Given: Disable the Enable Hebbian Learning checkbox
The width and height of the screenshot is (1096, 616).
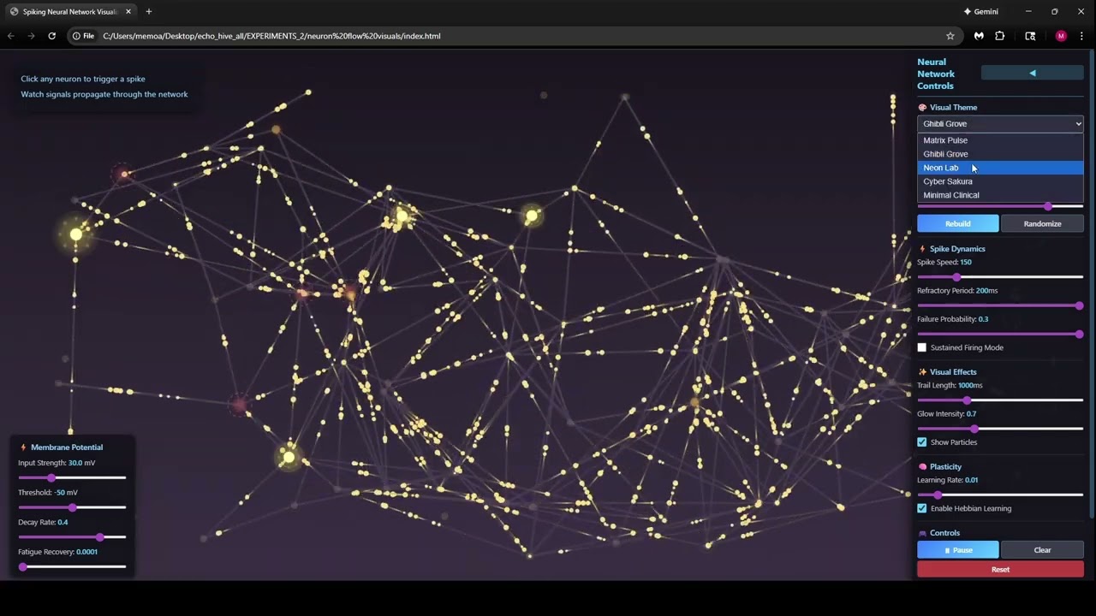Looking at the screenshot, I should click(922, 508).
